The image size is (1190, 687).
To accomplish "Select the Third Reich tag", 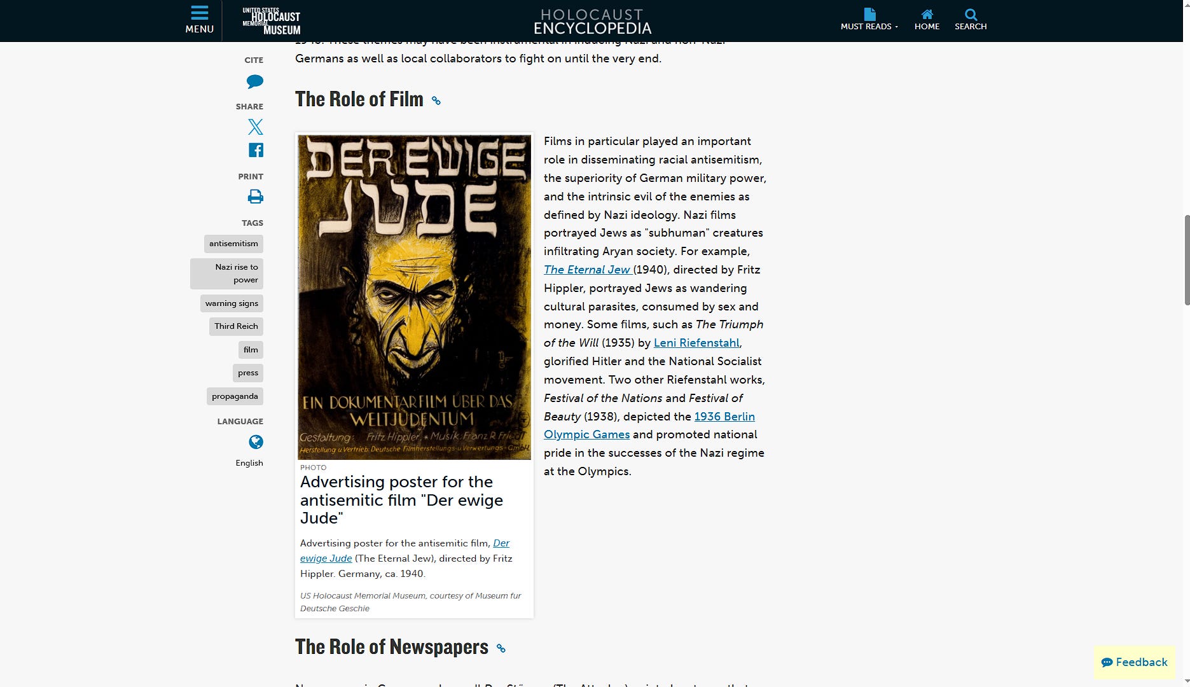I will (x=236, y=326).
